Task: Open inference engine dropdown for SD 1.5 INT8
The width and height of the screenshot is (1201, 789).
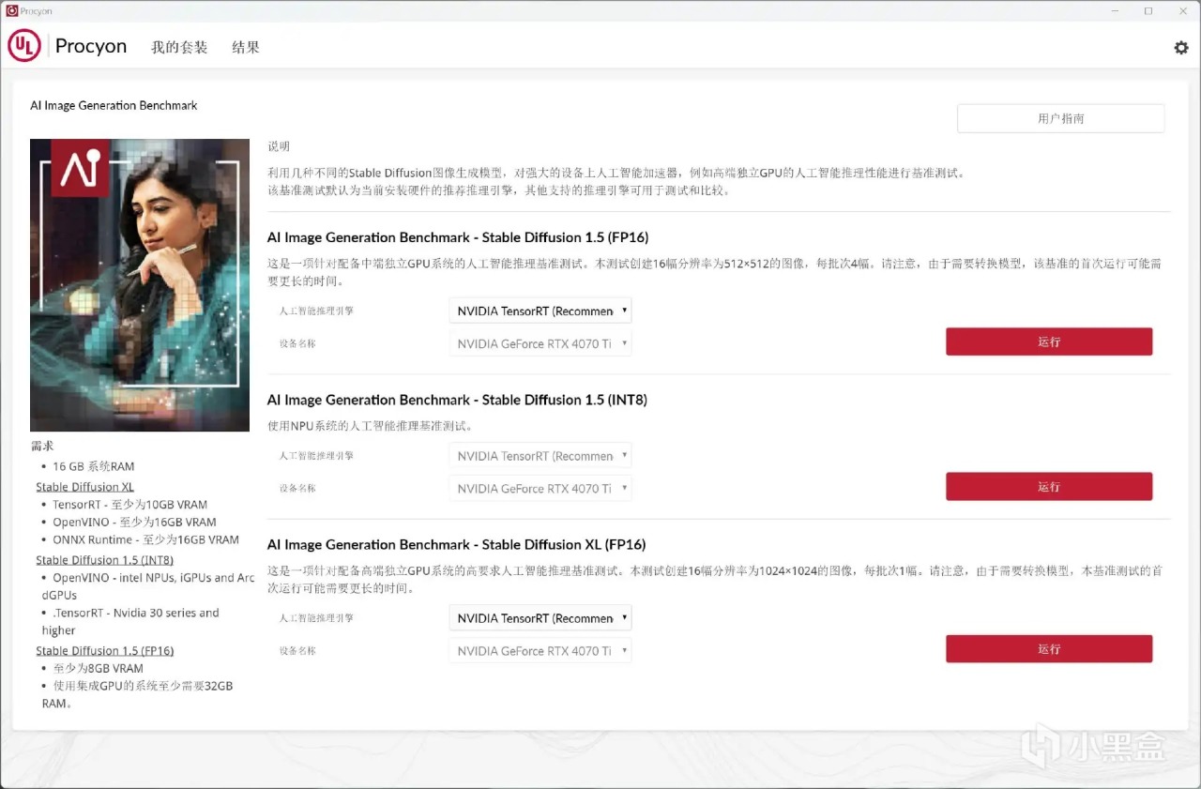Action: (540, 456)
